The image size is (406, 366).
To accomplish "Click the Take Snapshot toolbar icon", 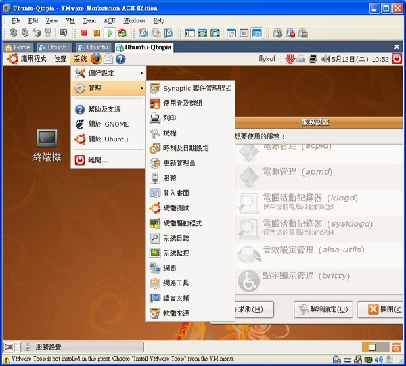I will tap(143, 33).
